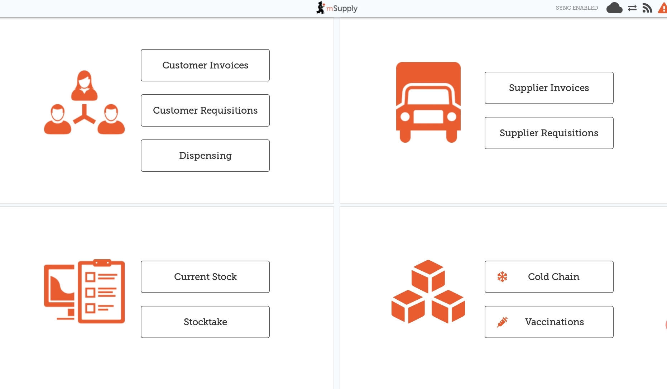667x389 pixels.
Task: Click the mSupply logo in header
Action: (337, 8)
